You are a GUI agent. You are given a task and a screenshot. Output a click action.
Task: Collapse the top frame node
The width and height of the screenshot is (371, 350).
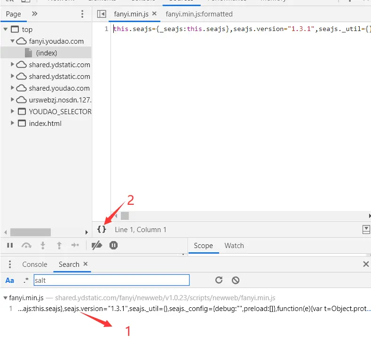[x=6, y=29]
